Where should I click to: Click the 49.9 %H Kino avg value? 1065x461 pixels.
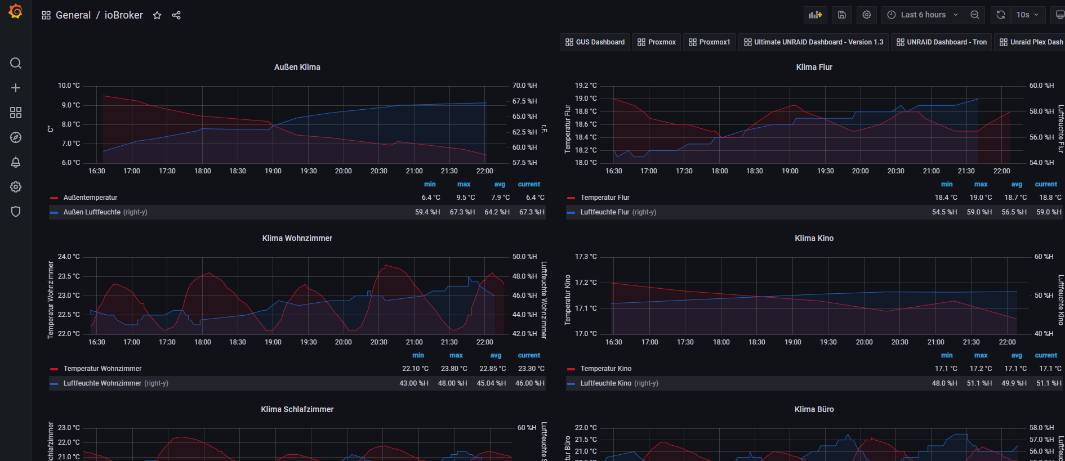coord(1014,383)
